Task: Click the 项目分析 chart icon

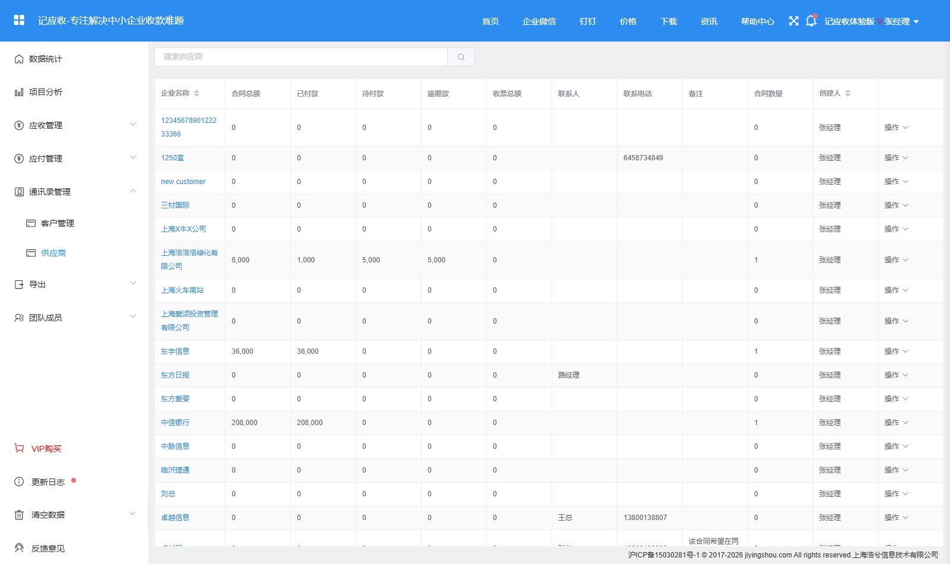Action: tap(19, 92)
